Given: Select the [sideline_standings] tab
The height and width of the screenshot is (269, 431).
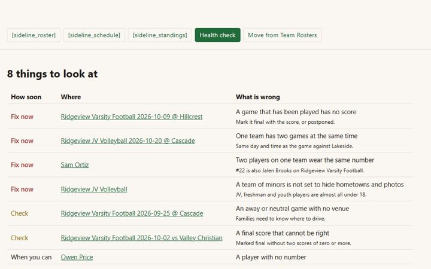Looking at the screenshot, I should coord(160,35).
